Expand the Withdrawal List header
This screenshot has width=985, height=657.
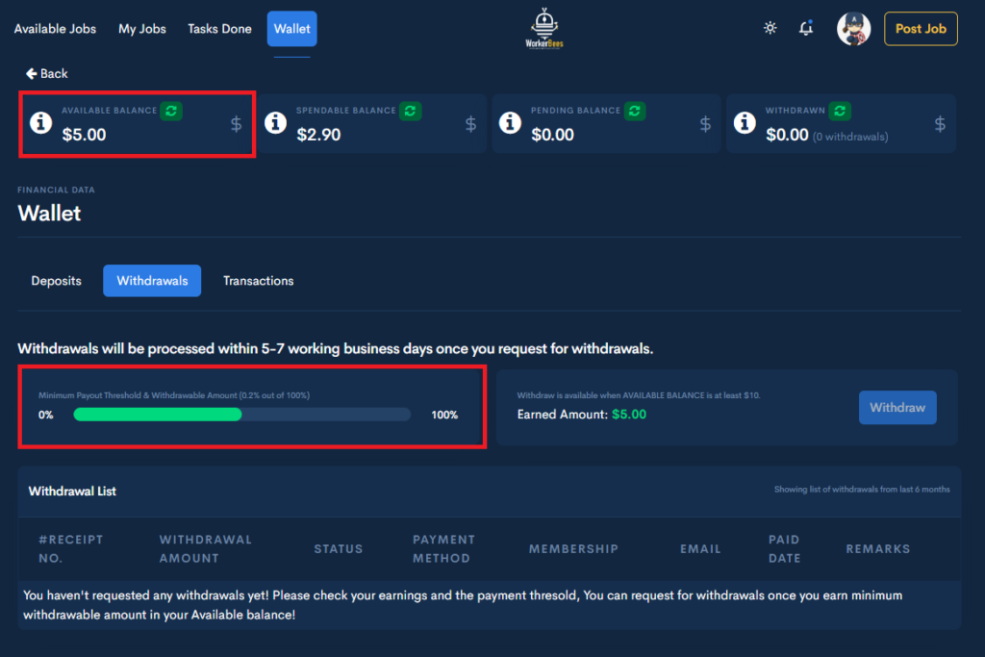tap(72, 492)
